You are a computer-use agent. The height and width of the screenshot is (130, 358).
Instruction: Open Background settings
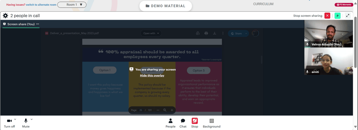click(212, 123)
